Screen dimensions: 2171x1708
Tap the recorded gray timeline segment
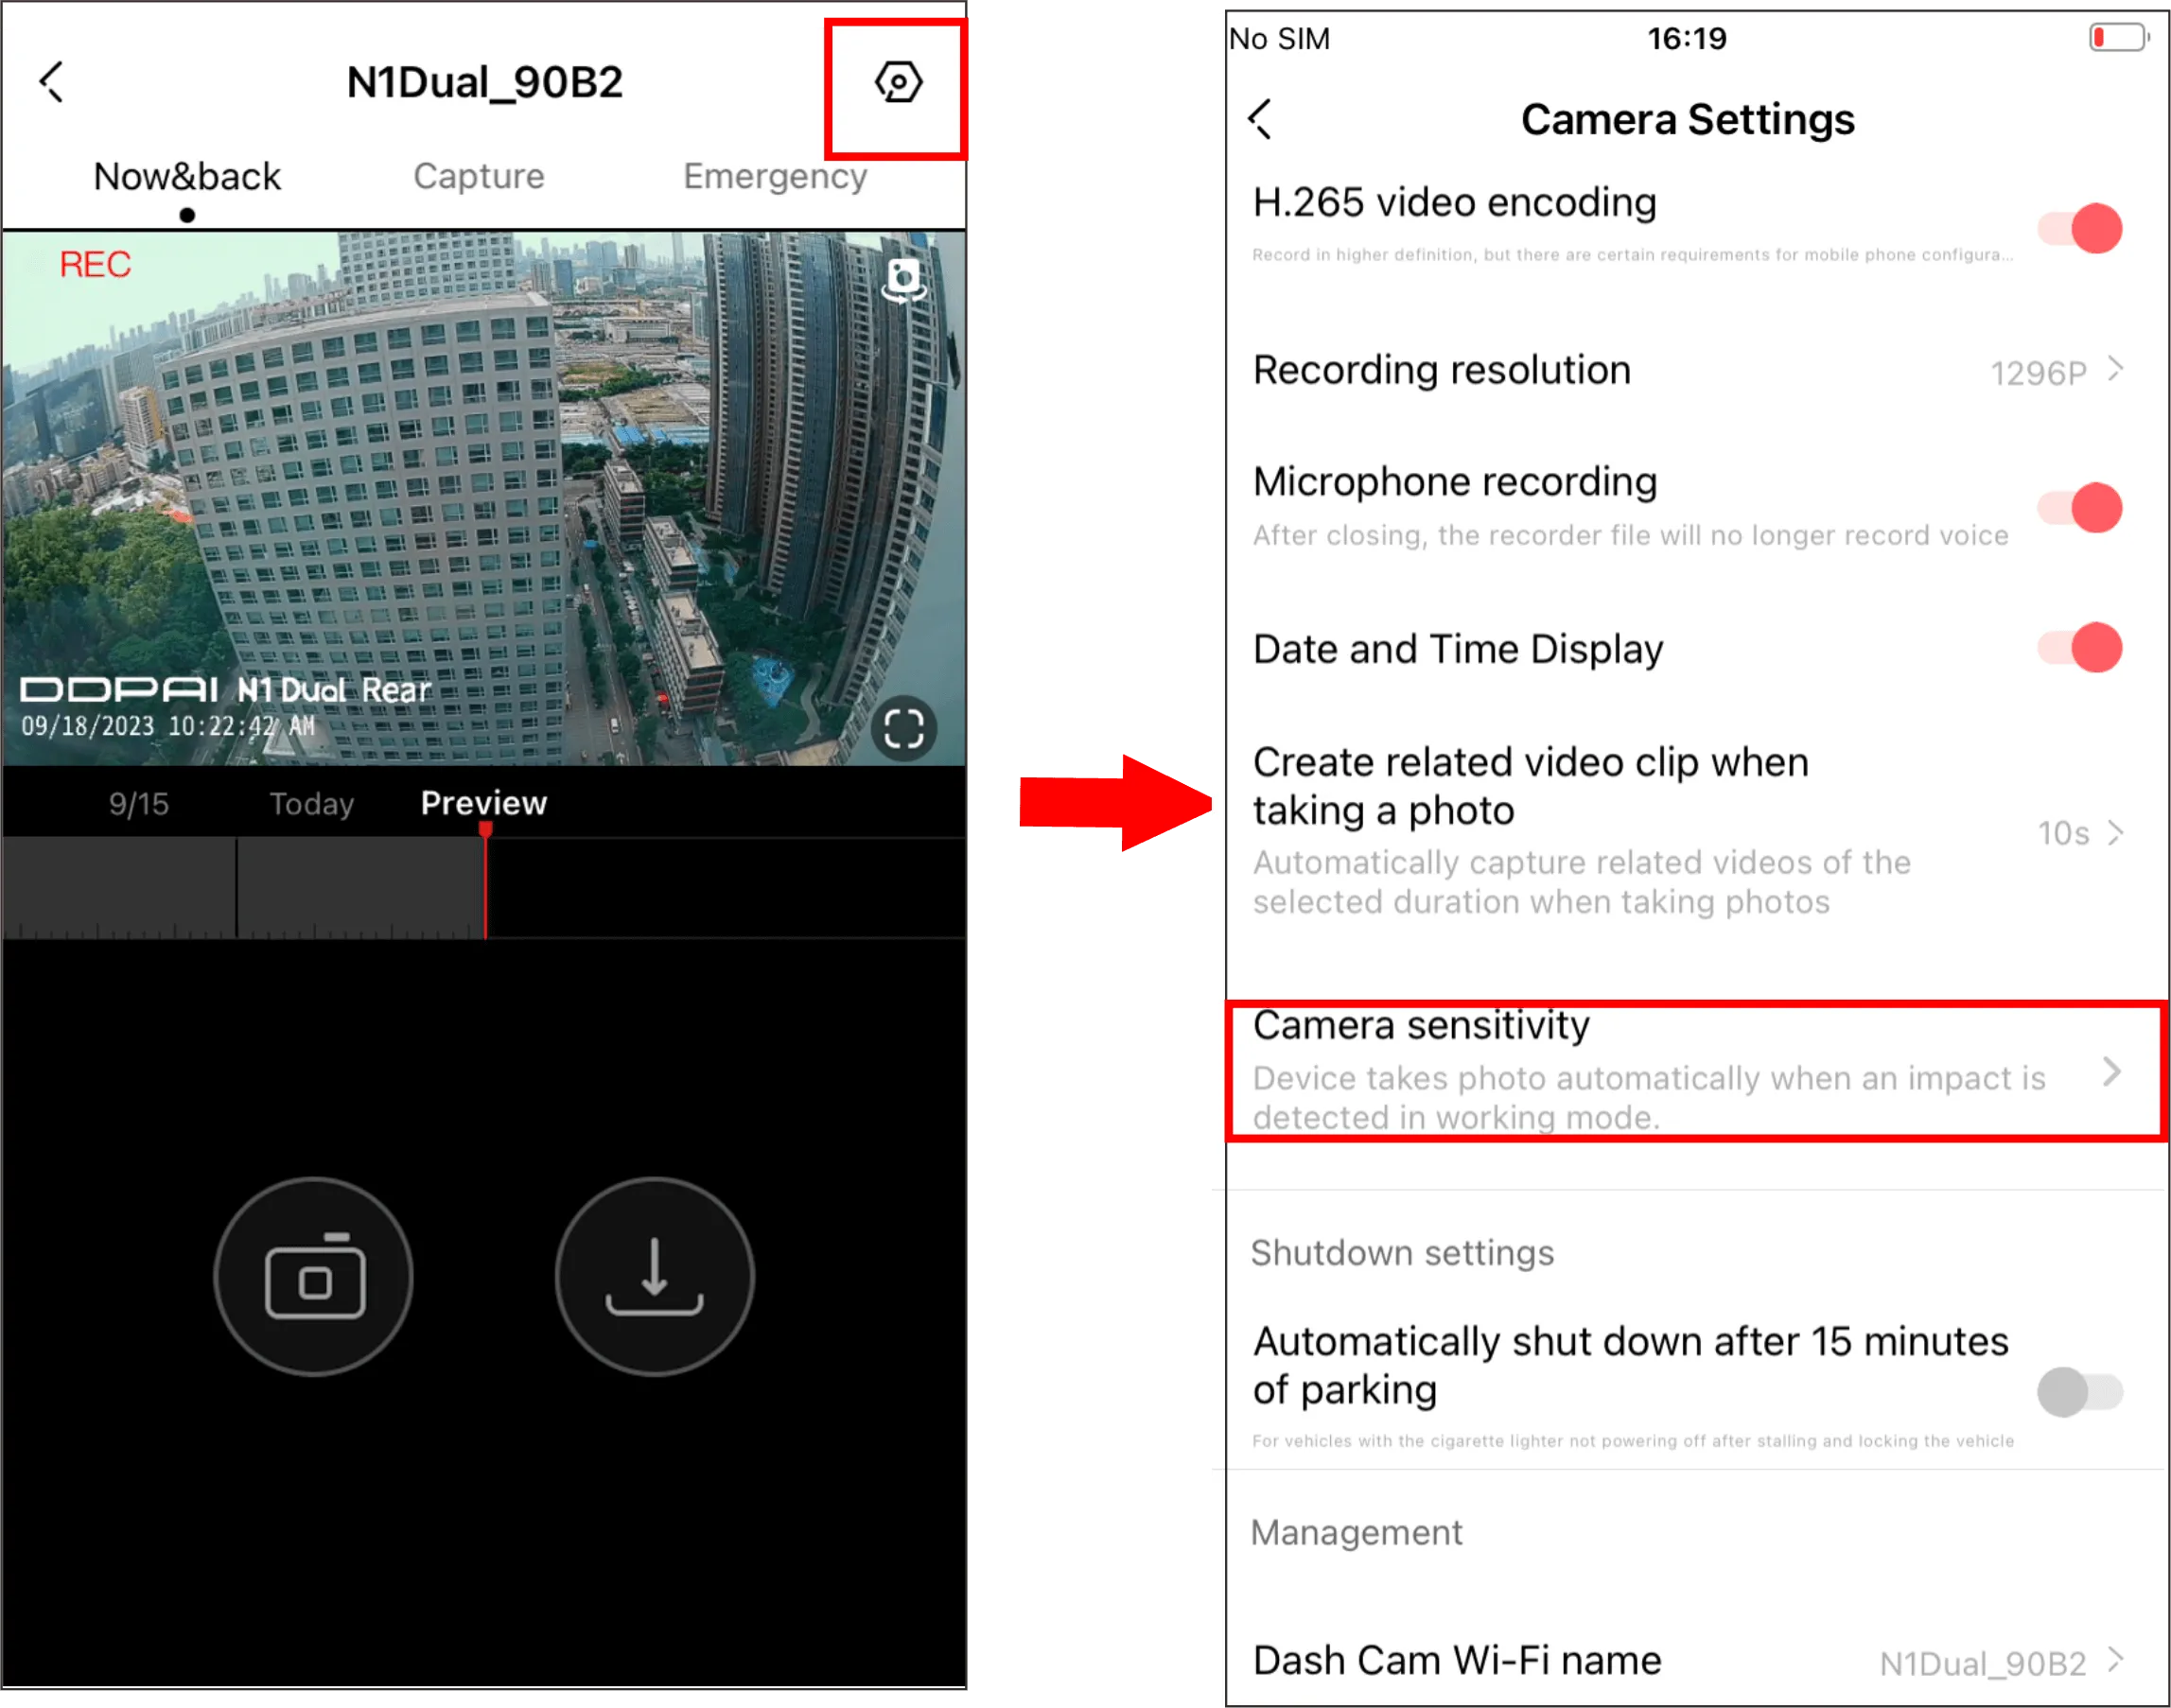click(x=243, y=888)
